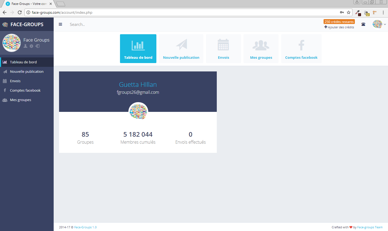Image resolution: width=388 pixels, height=231 pixels.
Task: Bookmark the page with the star icon
Action: [x=349, y=12]
